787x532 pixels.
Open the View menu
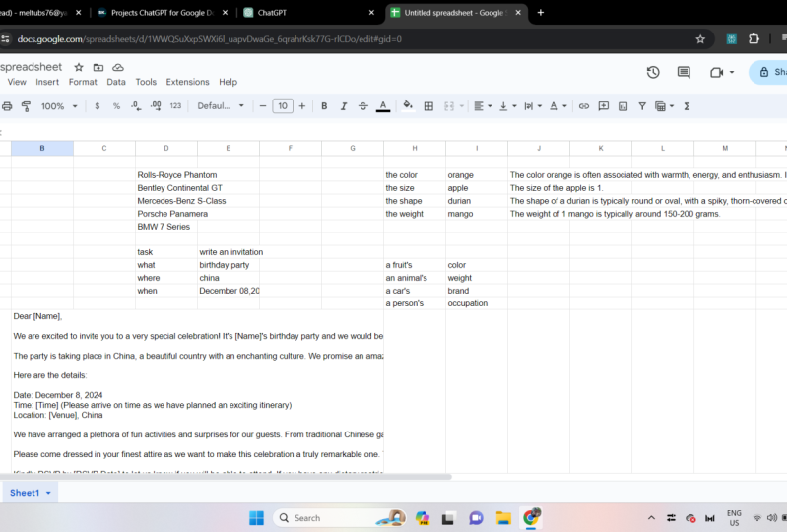(x=17, y=82)
